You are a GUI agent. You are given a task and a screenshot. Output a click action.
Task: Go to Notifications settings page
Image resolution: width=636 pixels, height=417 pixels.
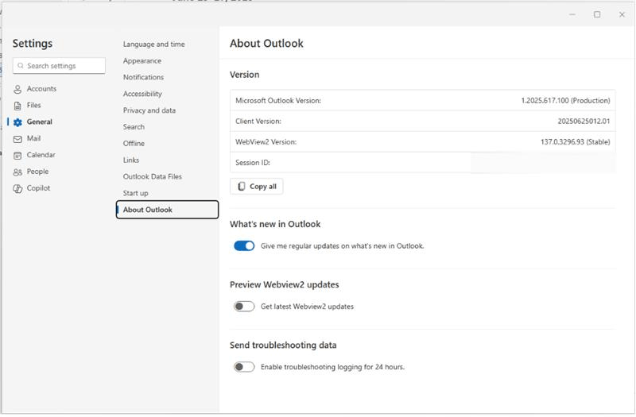143,77
